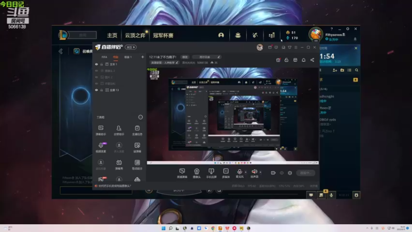Add a new scene with plus
The image size is (412, 232).
coord(143,57)
